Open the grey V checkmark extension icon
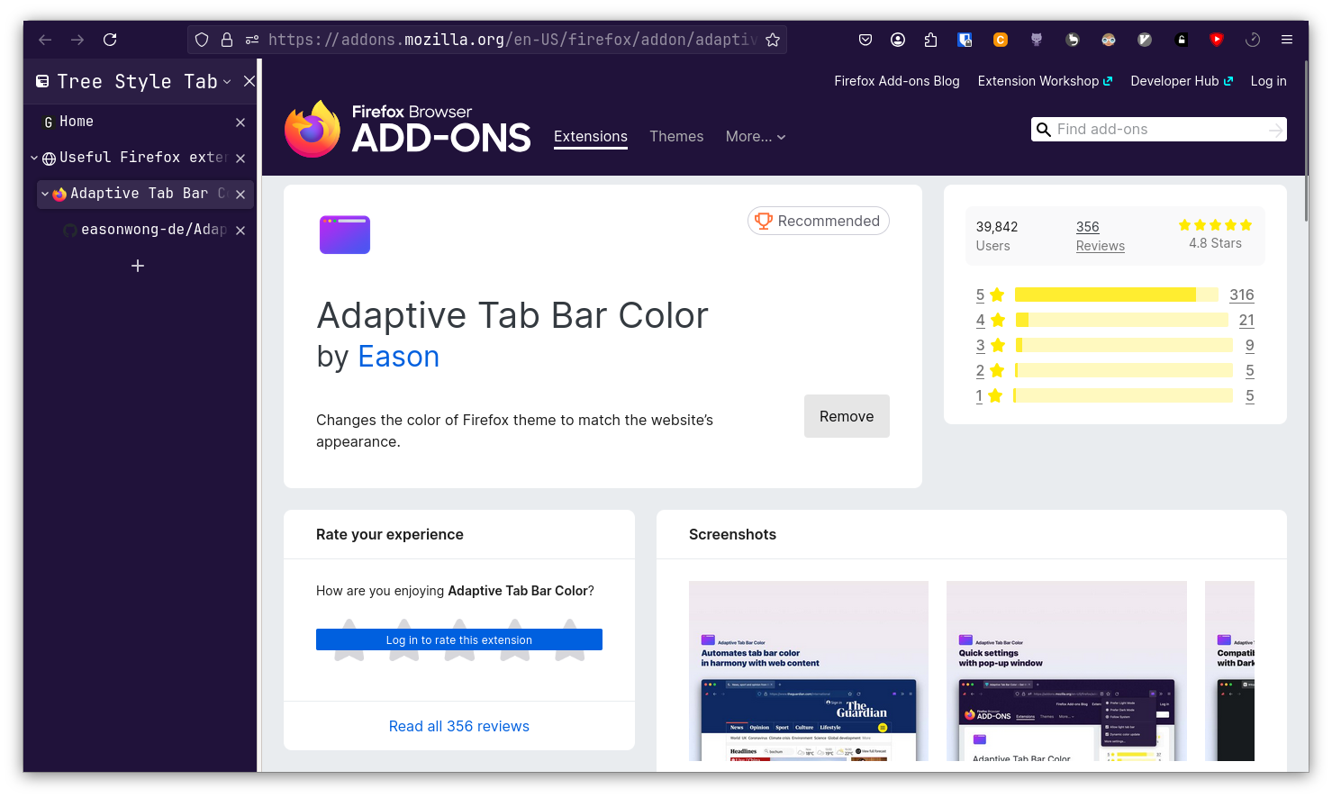This screenshot has height=798, width=1332. point(1145,40)
